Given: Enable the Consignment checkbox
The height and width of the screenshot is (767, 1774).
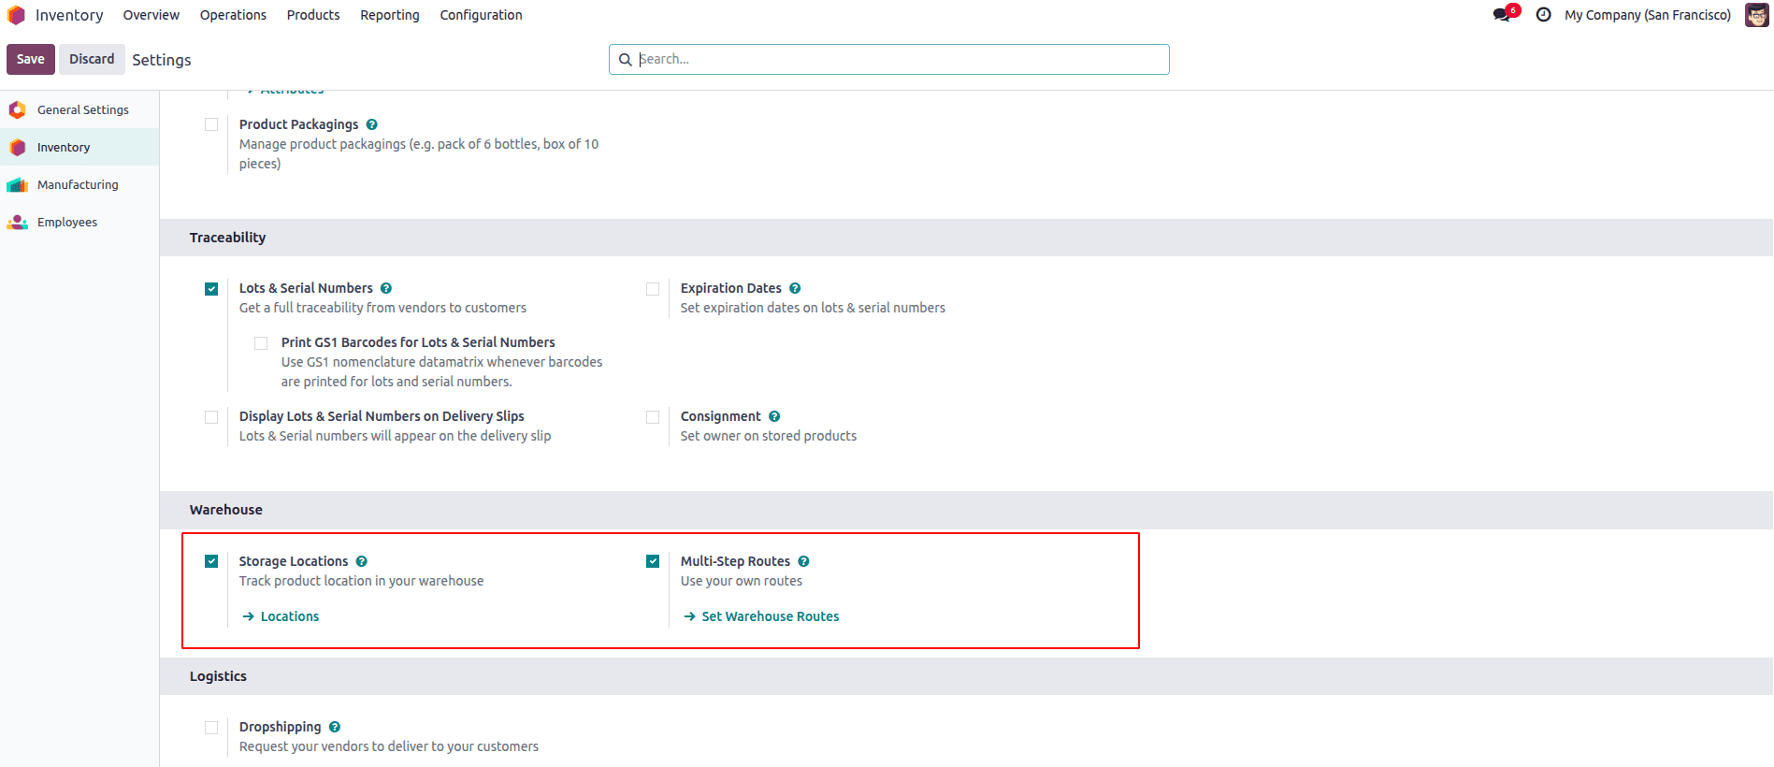Looking at the screenshot, I should (653, 416).
